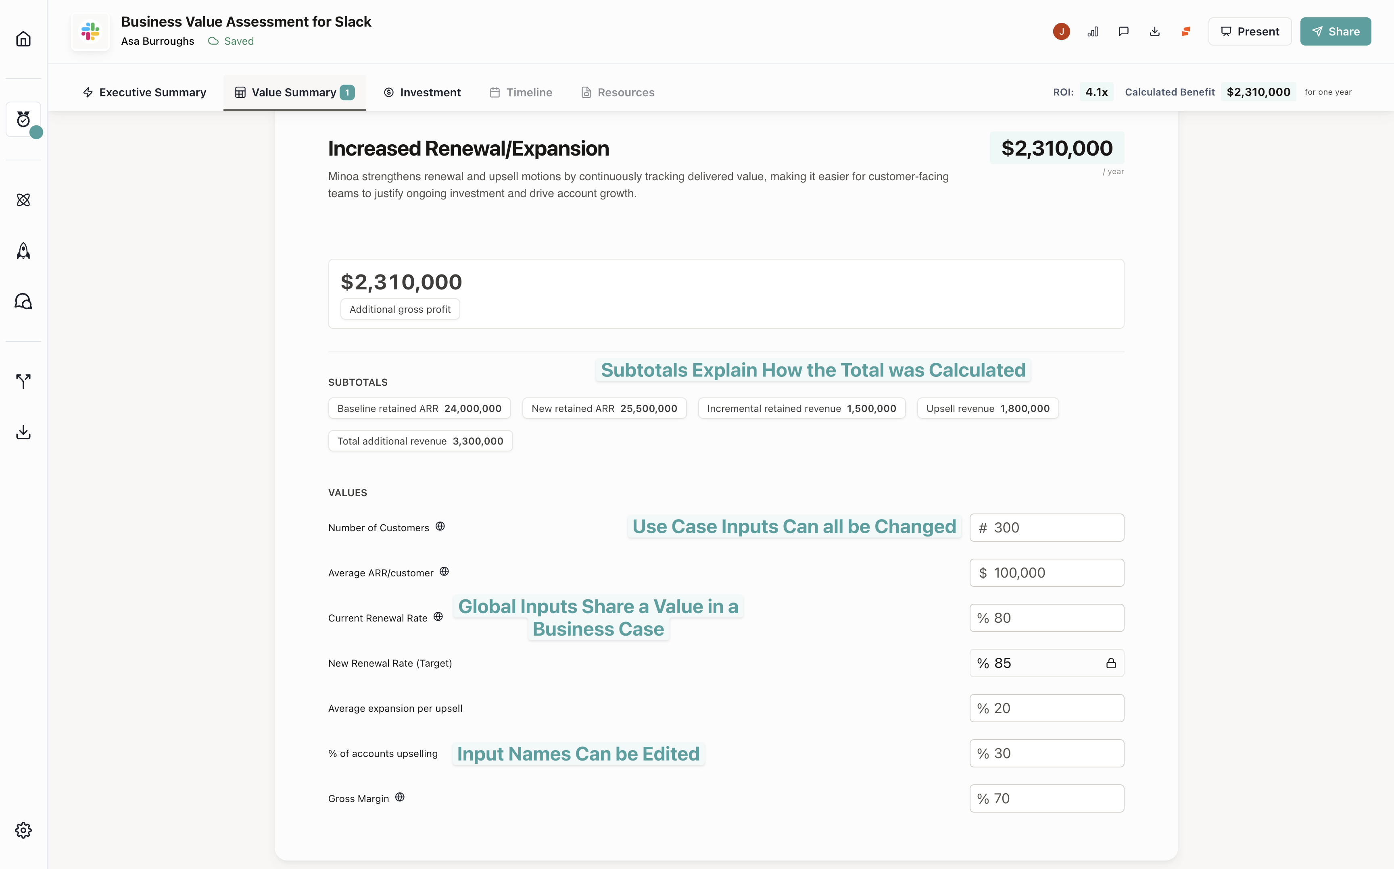Switch to the Executive Summary tab
The height and width of the screenshot is (869, 1394).
pyautogui.click(x=144, y=93)
